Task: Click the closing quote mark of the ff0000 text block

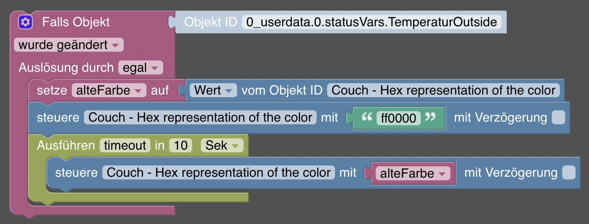Action: (x=431, y=117)
